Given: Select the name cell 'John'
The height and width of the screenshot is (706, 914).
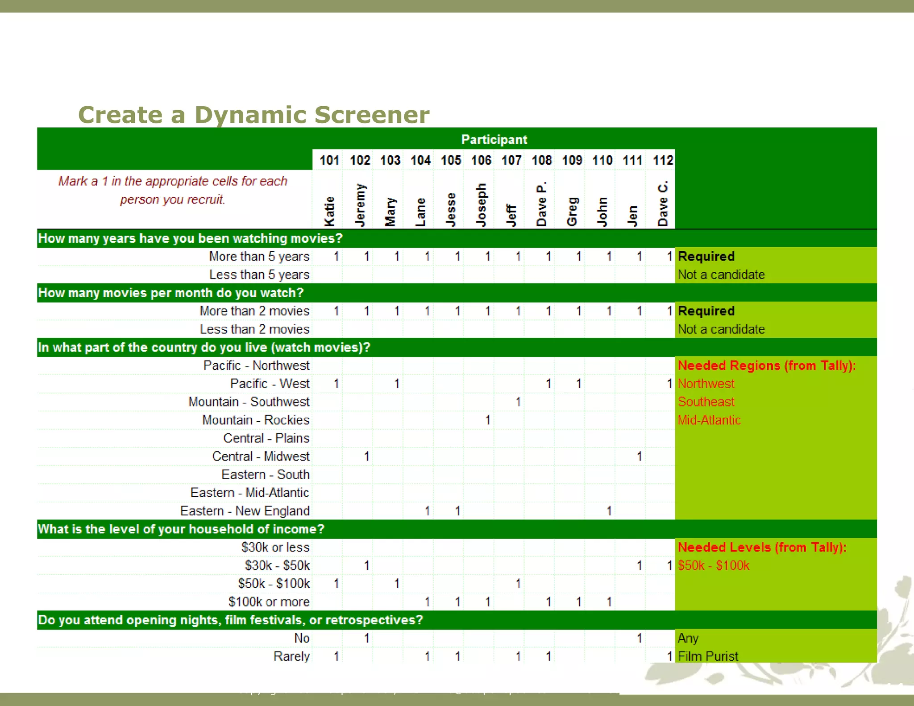Looking at the screenshot, I should click(602, 212).
